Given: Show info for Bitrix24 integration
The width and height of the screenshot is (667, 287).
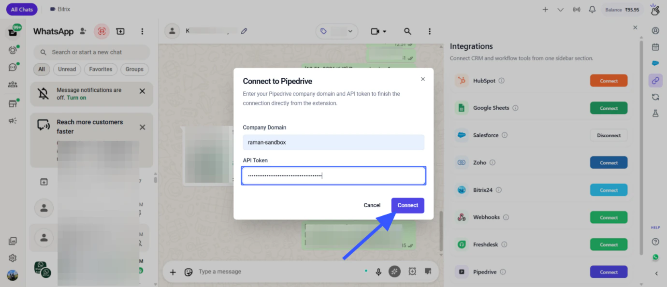Looking at the screenshot, I should coord(499,190).
